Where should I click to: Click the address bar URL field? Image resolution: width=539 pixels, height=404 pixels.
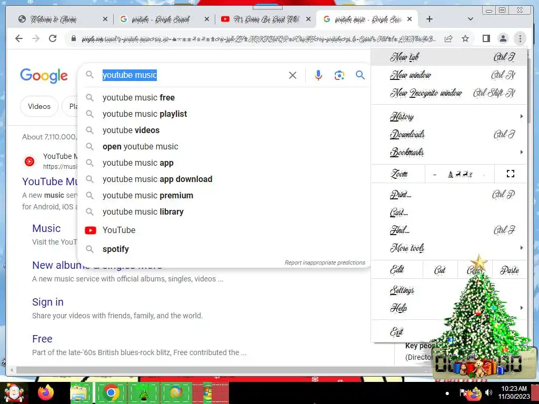click(x=258, y=39)
